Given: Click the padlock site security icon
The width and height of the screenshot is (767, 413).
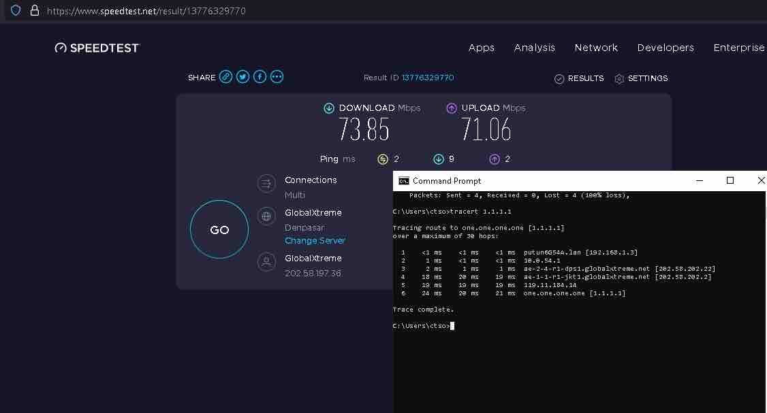Looking at the screenshot, I should [34, 10].
